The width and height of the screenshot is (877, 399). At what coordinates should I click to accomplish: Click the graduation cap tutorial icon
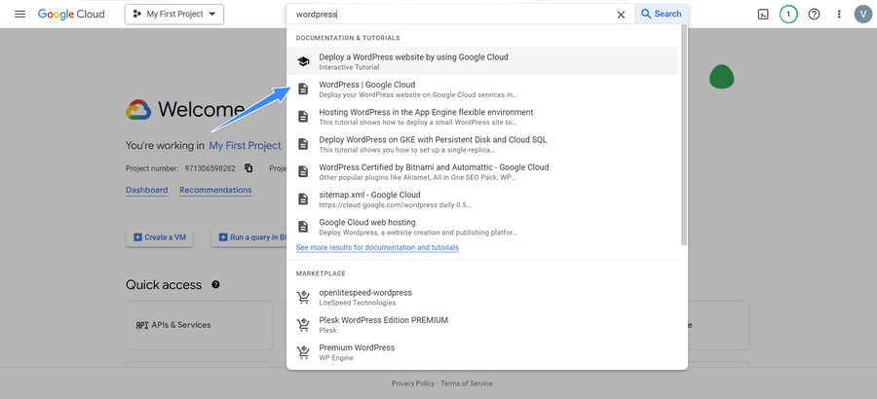[x=303, y=61]
